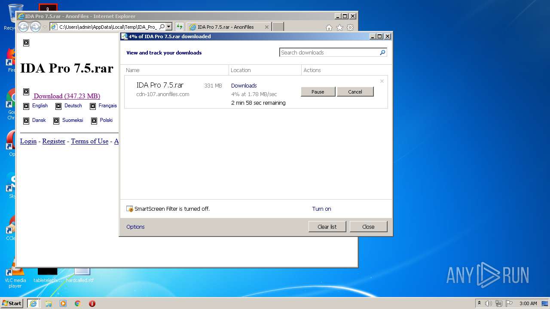This screenshot has height=309, width=550.
Task: Show hidden system tray icons
Action: tap(479, 303)
